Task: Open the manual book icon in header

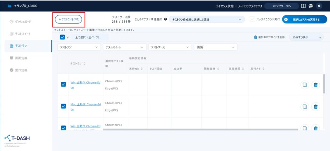Action: (x=303, y=6)
